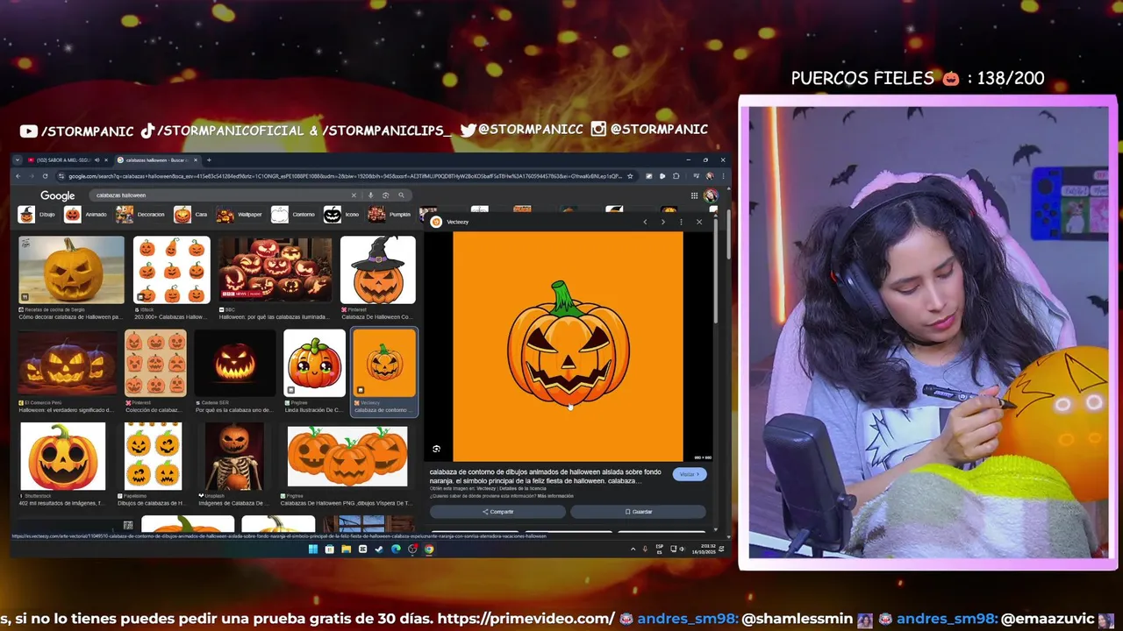1123x631 pixels.
Task: Show hidden system tray icons
Action: [633, 549]
